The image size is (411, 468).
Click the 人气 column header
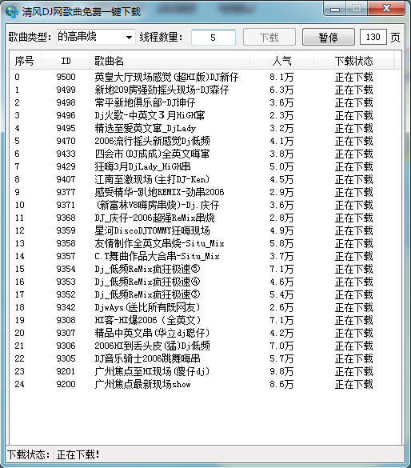[281, 61]
